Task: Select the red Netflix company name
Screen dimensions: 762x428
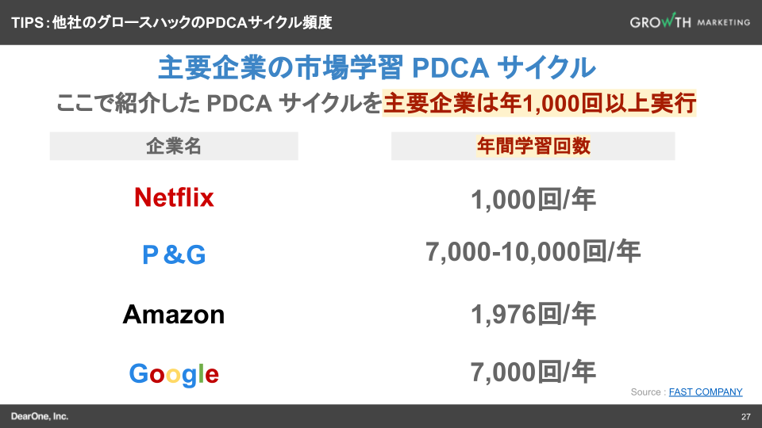Action: pyautogui.click(x=174, y=197)
